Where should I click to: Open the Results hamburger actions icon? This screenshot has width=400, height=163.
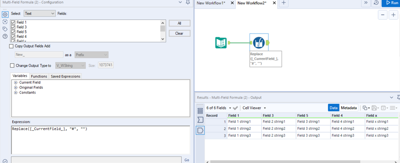pos(393,108)
